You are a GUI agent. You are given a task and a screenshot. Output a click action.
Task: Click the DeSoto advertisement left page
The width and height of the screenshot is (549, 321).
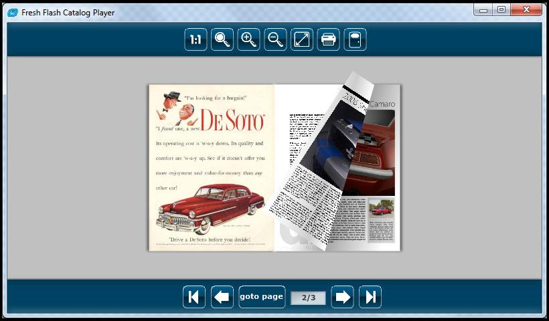[x=210, y=167]
